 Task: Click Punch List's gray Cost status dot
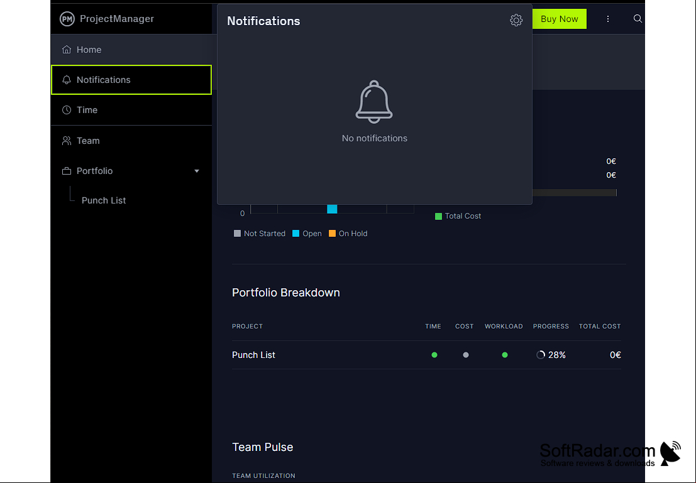(465, 355)
